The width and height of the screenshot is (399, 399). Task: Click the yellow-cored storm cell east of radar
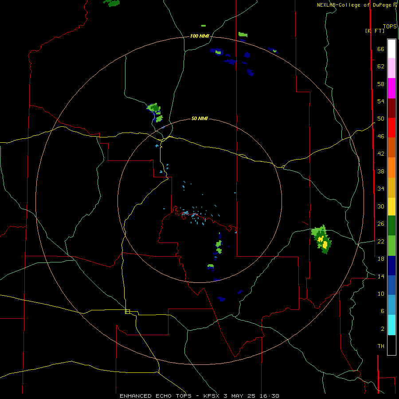[x=322, y=240]
